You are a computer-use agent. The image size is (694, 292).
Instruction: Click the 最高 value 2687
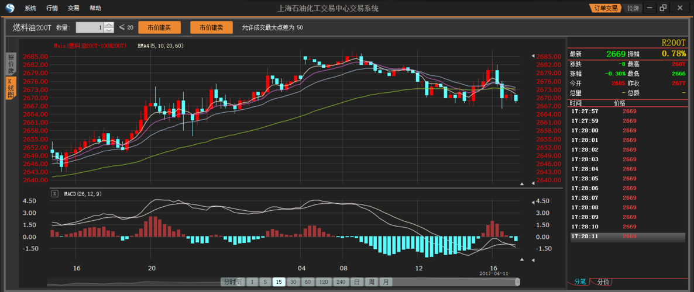click(x=678, y=64)
